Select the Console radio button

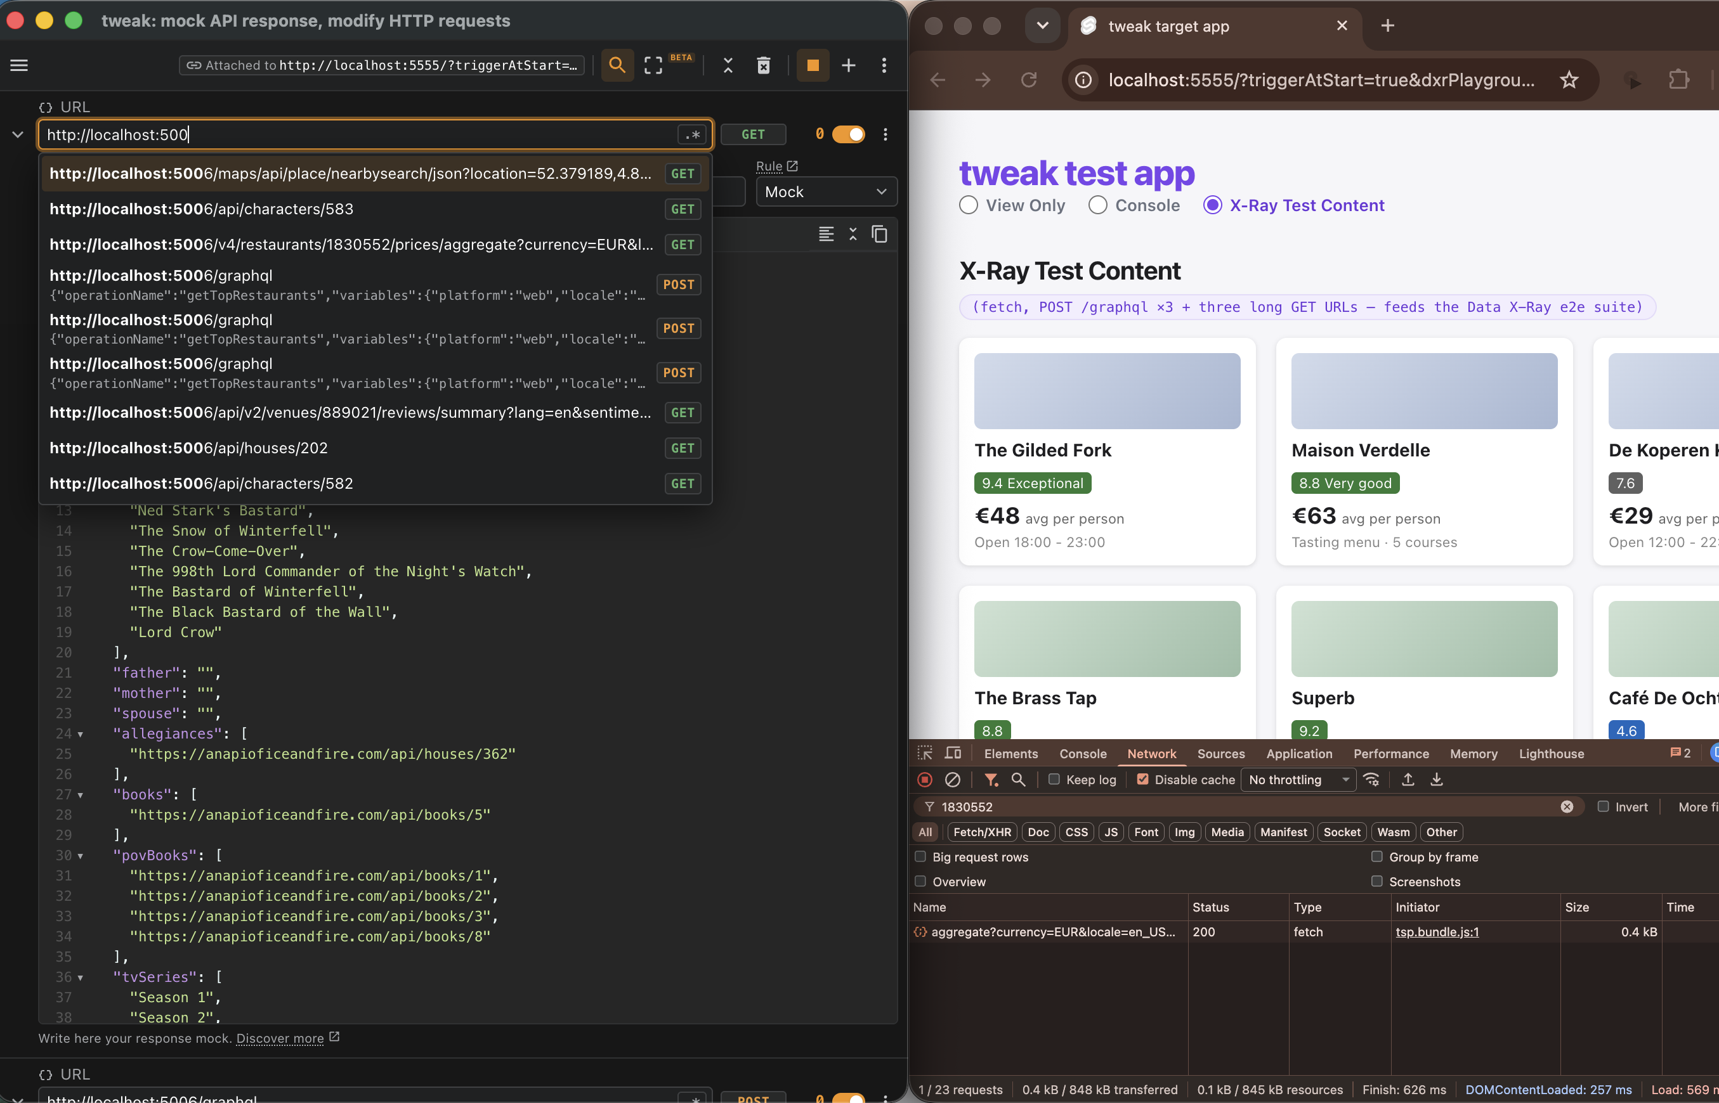tap(1097, 205)
